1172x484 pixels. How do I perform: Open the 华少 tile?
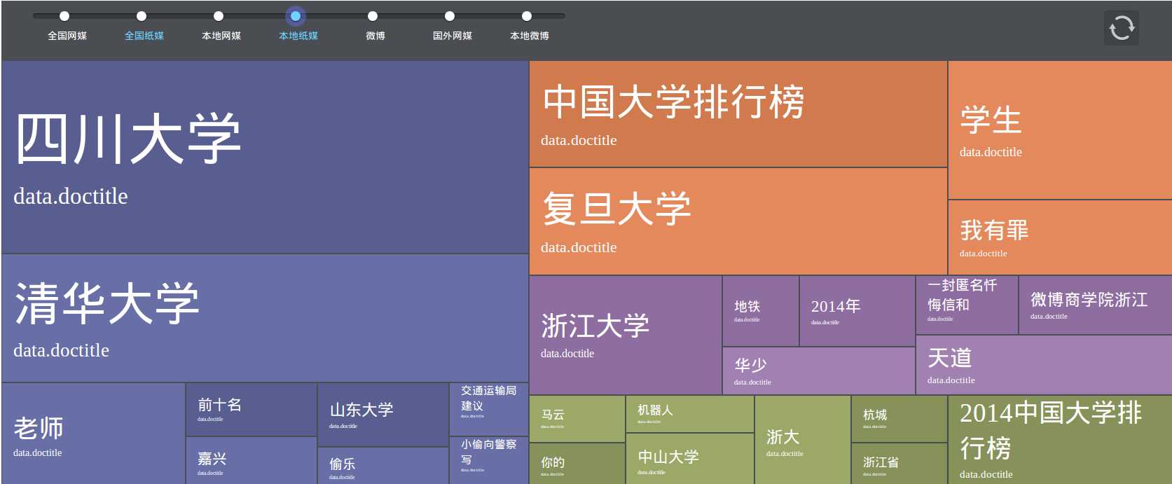click(819, 371)
